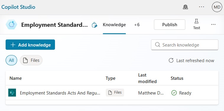The width and height of the screenshot is (224, 111).
Task: Expand the +6 hidden tabs menu
Action: 137,25
